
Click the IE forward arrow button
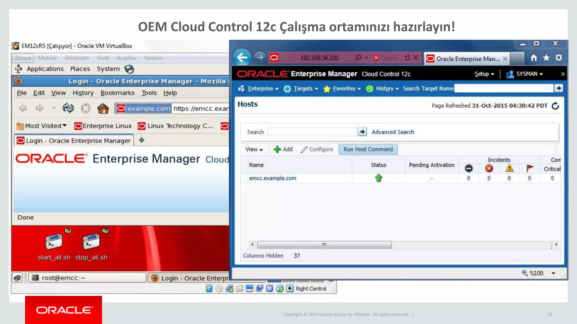pos(260,58)
